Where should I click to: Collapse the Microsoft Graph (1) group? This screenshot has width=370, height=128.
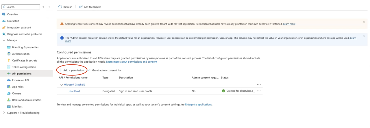pyautogui.click(x=61, y=85)
